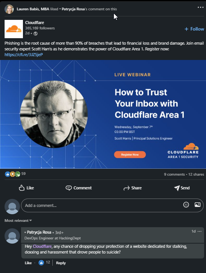
Task: Open the post options three-dot menu
Action: point(200,7)
